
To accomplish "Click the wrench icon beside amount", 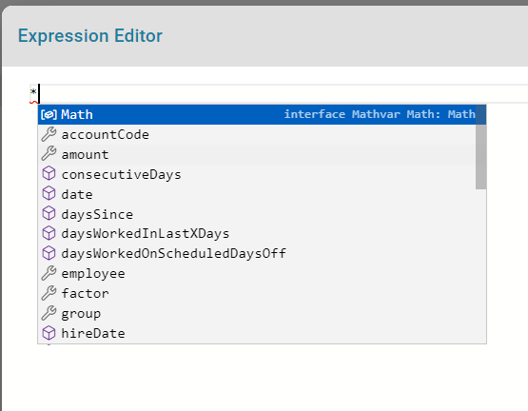I will (49, 154).
